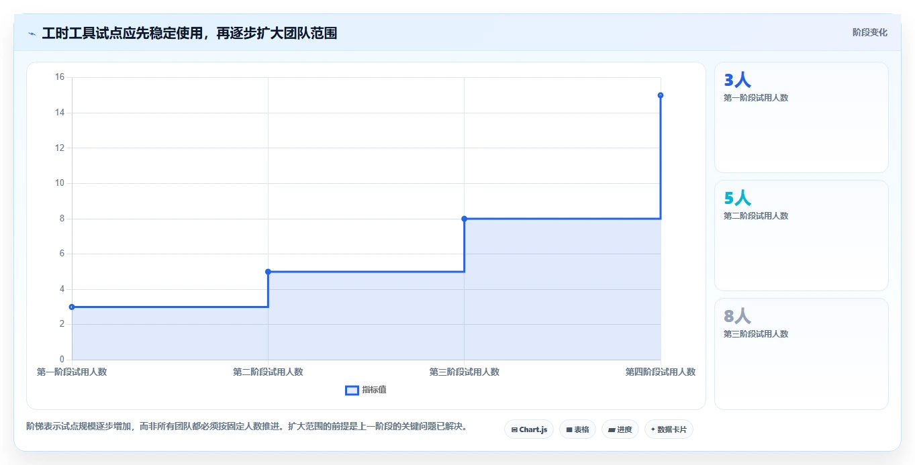915x465 pixels.
Task: Click the lightning icon beside the title
Action: (x=32, y=33)
